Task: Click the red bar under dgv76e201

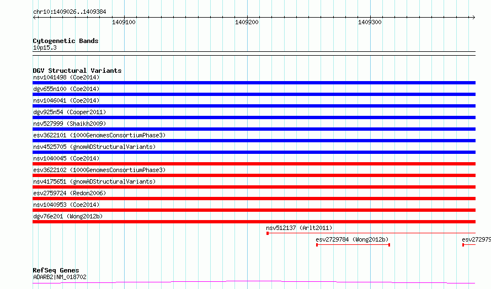Action: [x=254, y=222]
